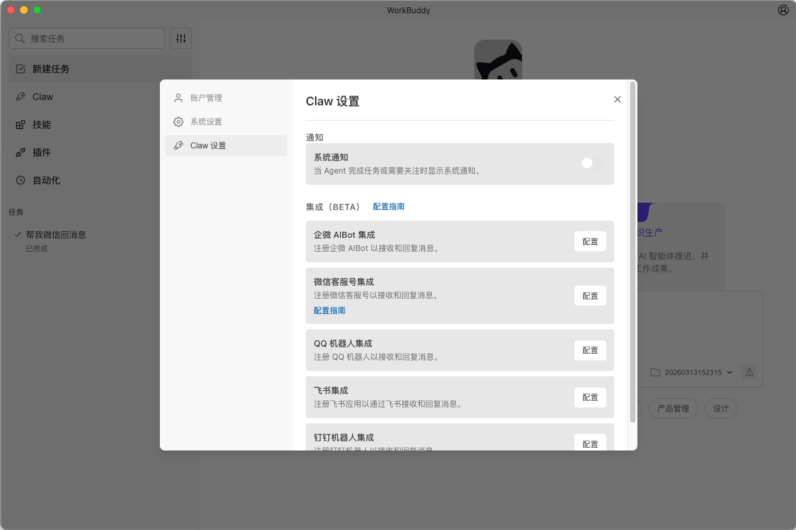Viewport: 796px width, 530px height.
Task: Open Claw in the sidebar
Action: [x=100, y=97]
